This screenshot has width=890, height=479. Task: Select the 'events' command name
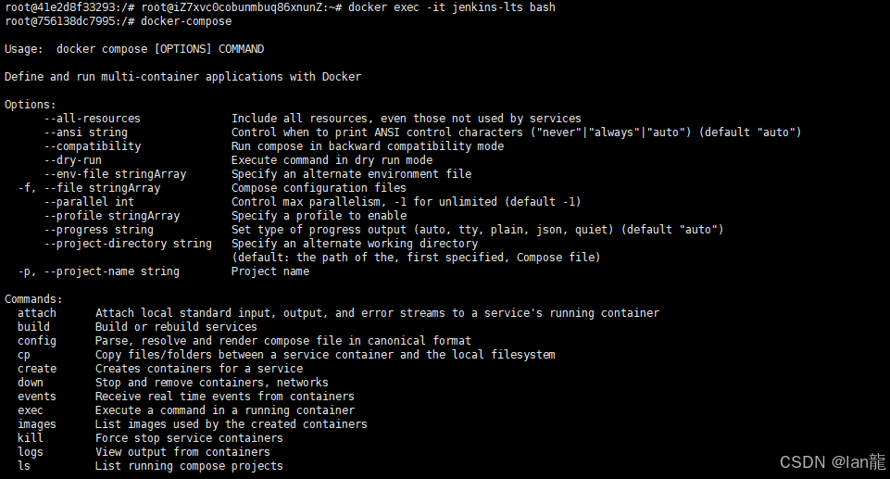pos(37,397)
